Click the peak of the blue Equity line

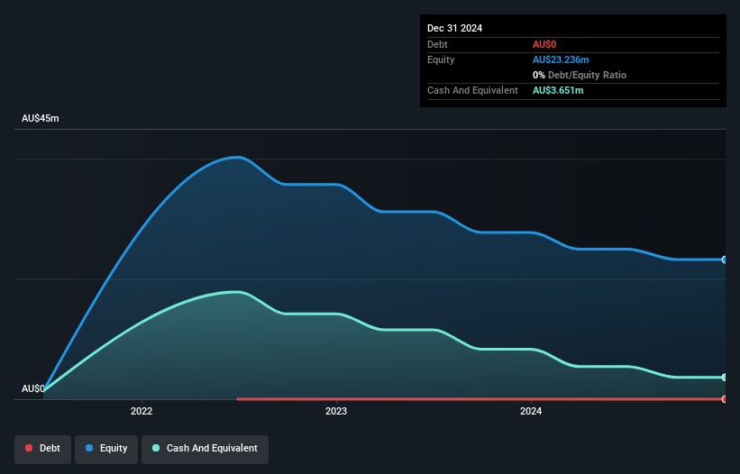coord(238,157)
